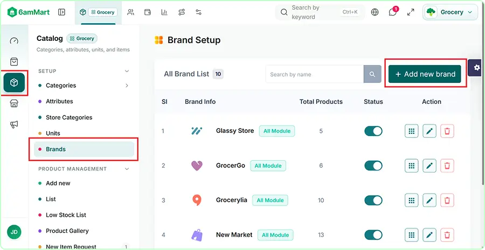Edit the New Market brand
The height and width of the screenshot is (250, 485).
429,235
